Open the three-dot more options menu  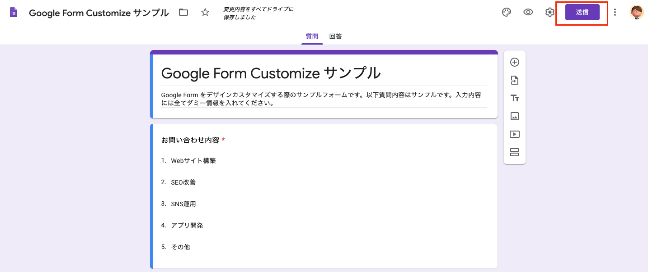(615, 13)
